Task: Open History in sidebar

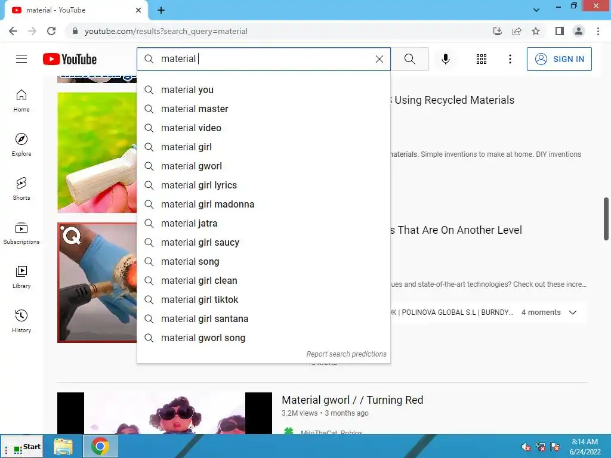Action: (21, 321)
